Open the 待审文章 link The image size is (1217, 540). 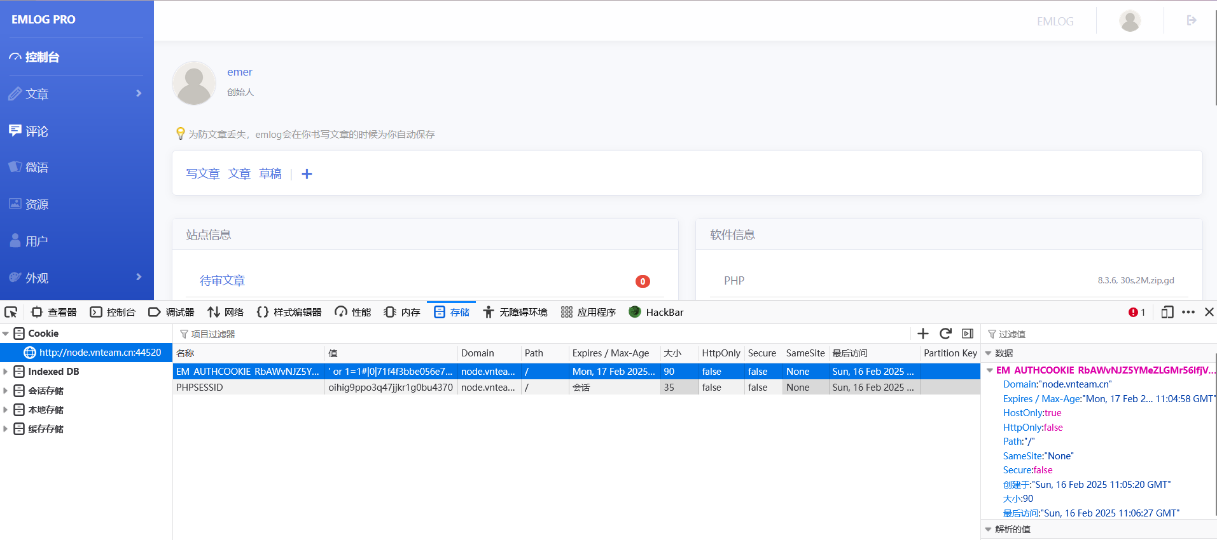tap(223, 281)
